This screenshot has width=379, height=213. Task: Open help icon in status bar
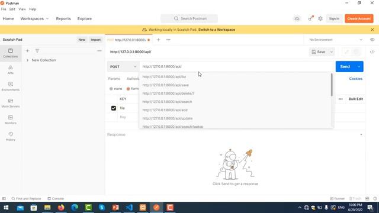375,199
